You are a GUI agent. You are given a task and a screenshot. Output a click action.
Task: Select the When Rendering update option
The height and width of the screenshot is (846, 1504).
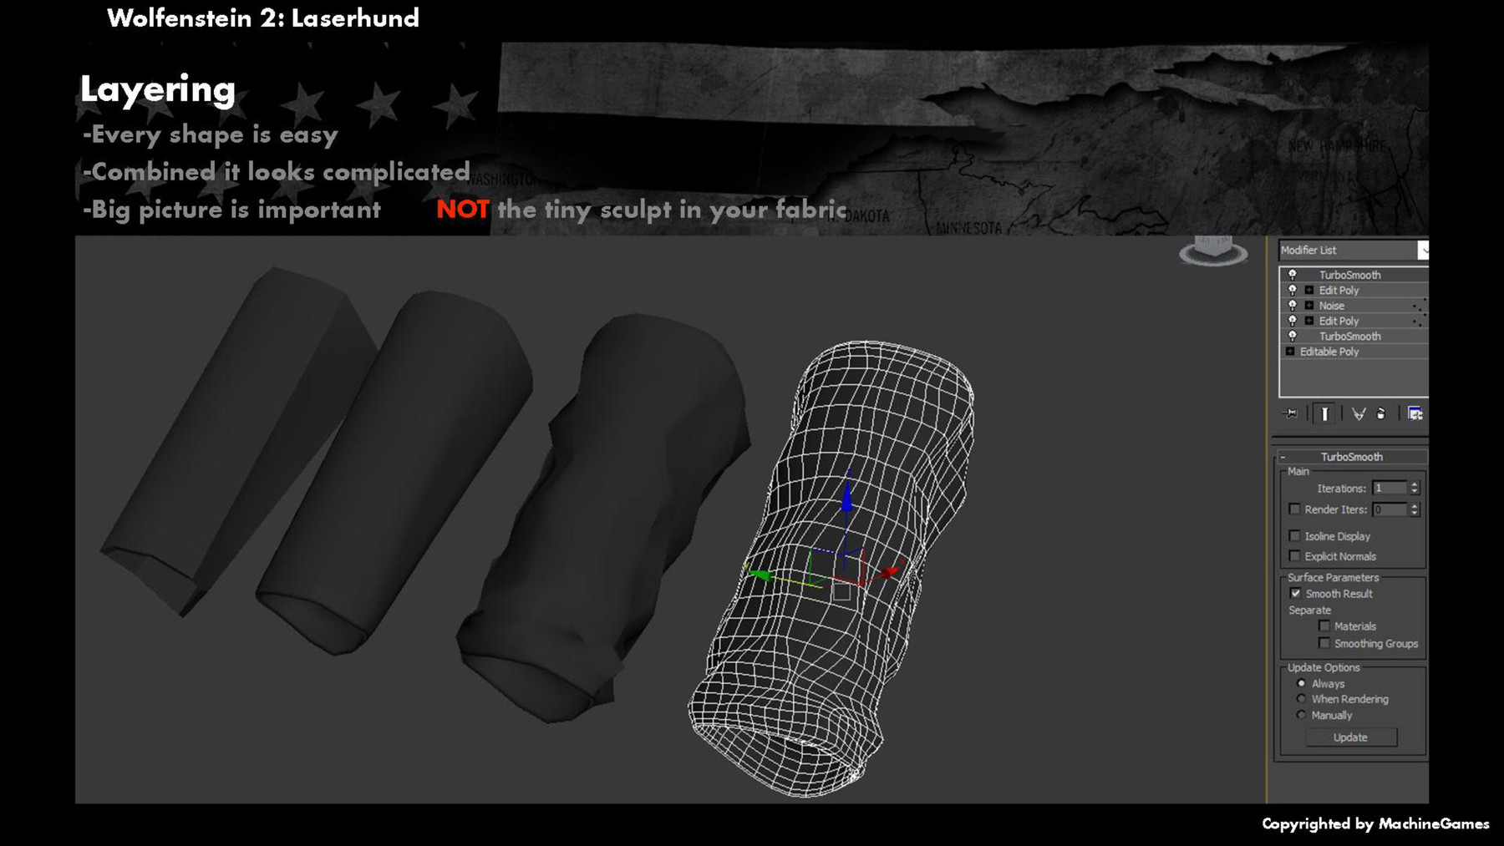pyautogui.click(x=1301, y=699)
